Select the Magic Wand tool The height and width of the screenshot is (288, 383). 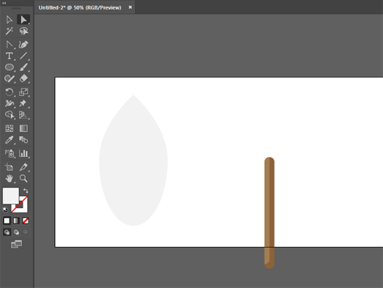[x=9, y=31]
